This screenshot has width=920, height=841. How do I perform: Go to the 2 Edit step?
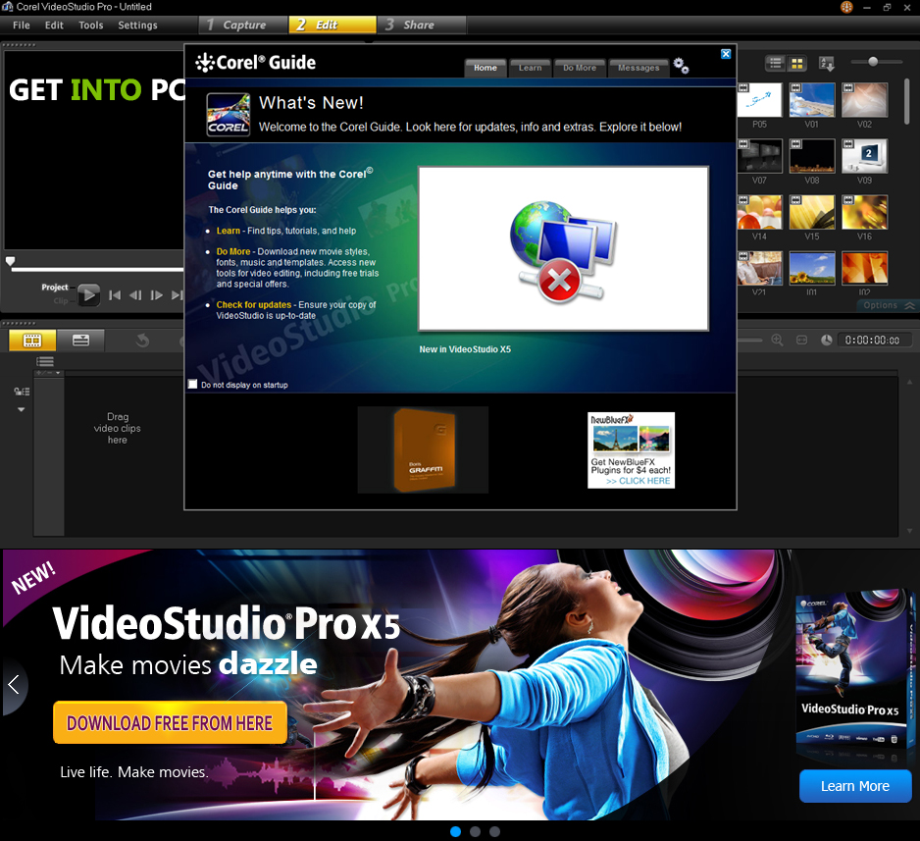click(x=332, y=25)
